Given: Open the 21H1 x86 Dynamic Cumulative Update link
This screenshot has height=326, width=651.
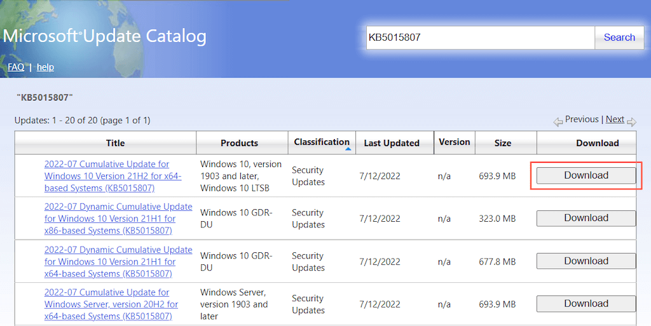Looking at the screenshot, I should (118, 219).
